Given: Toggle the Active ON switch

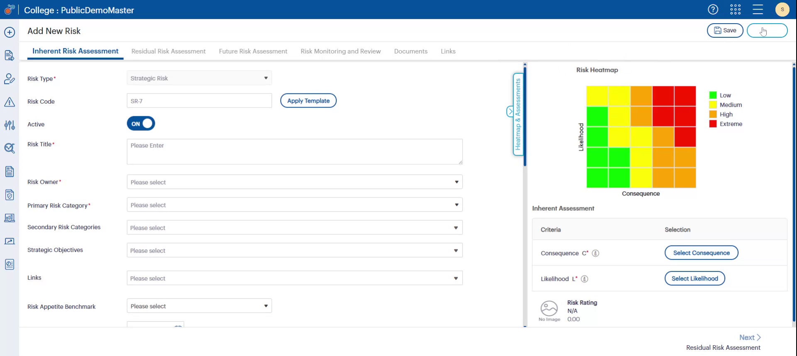Looking at the screenshot, I should click(x=141, y=124).
